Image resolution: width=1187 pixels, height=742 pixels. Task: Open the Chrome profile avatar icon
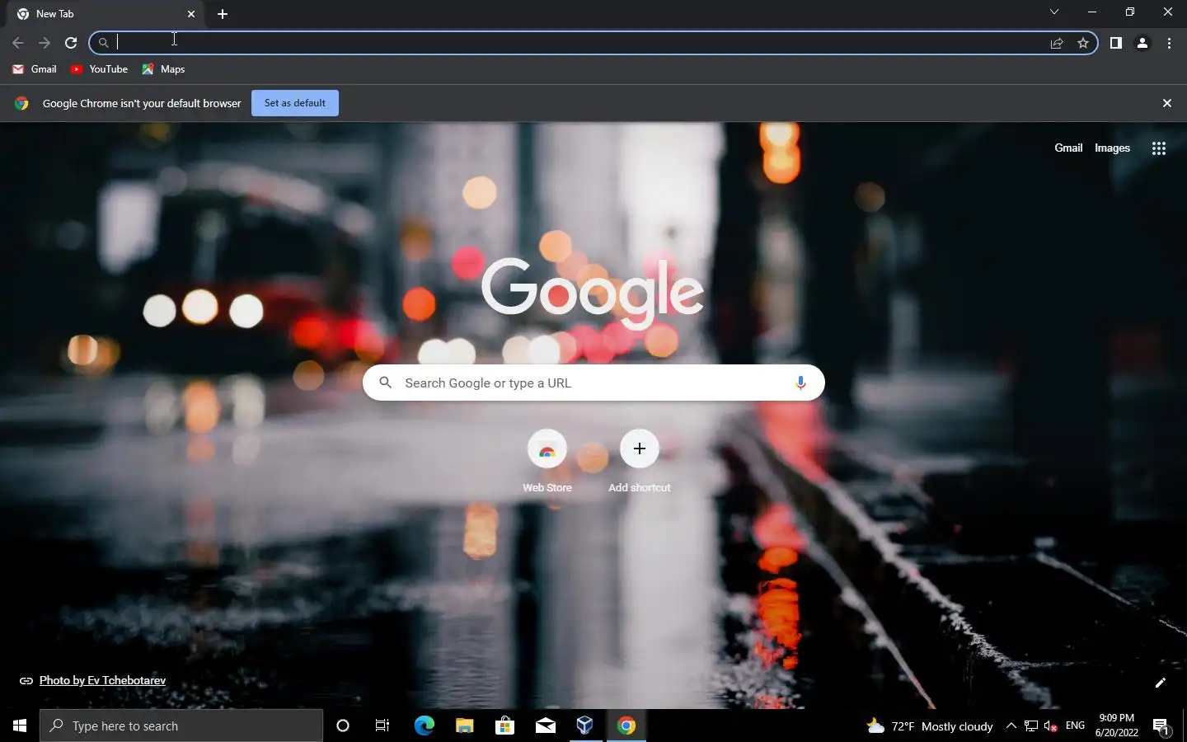(1142, 43)
